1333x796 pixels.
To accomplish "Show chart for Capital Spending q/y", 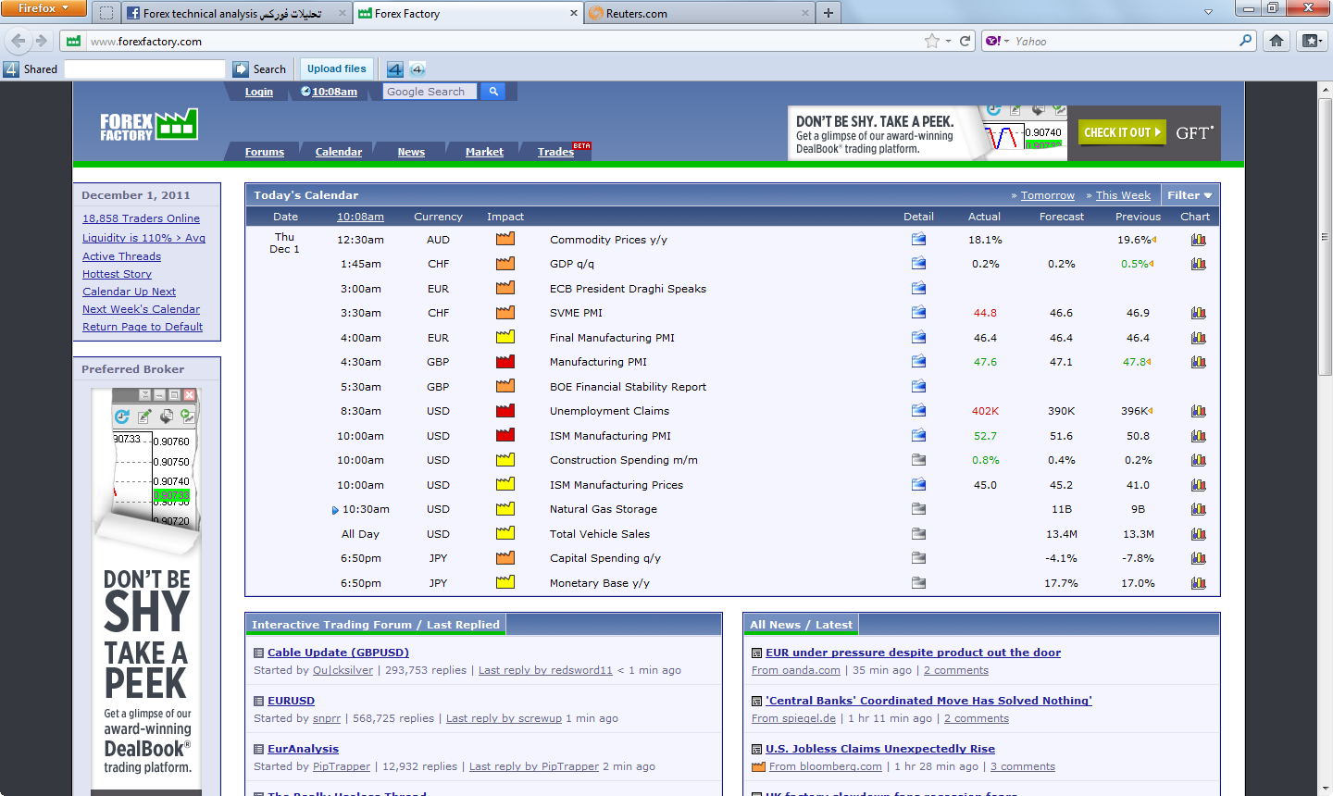I will coord(1198,558).
